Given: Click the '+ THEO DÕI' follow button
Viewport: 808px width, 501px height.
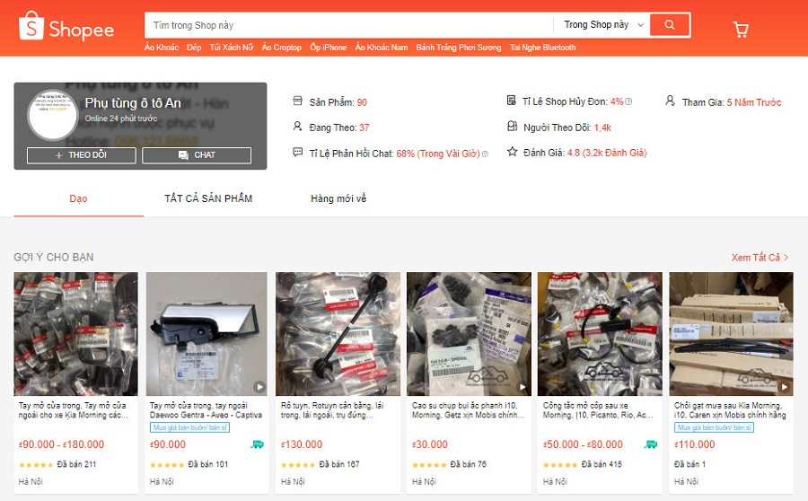Looking at the screenshot, I should pos(82,155).
